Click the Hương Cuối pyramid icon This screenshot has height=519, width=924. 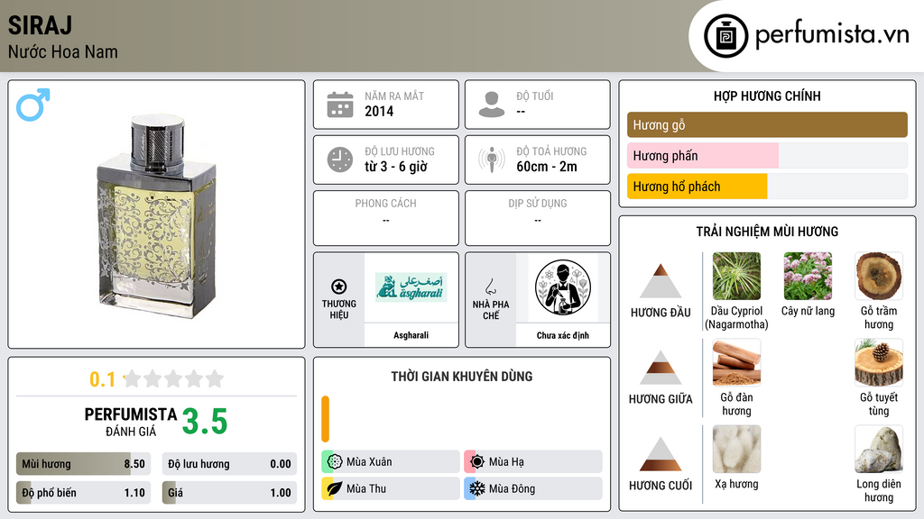pos(661,454)
